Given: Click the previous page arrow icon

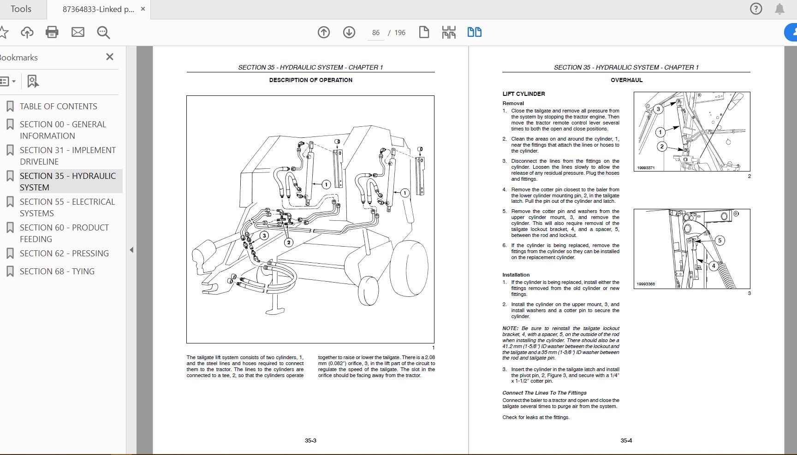Looking at the screenshot, I should pos(323,32).
